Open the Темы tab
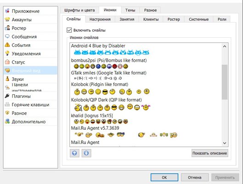Screen dimensions: 243x184 [130, 10]
